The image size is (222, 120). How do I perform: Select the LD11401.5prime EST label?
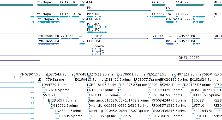pyautogui.click(x=117, y=80)
